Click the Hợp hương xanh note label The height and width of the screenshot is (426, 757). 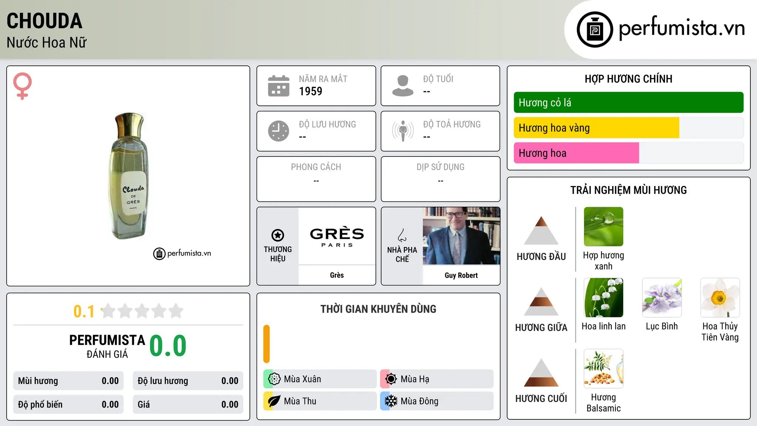click(x=604, y=261)
